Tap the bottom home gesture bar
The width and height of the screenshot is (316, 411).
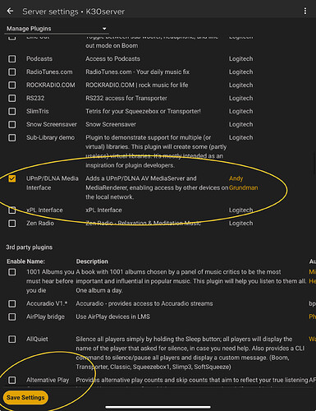click(x=158, y=407)
